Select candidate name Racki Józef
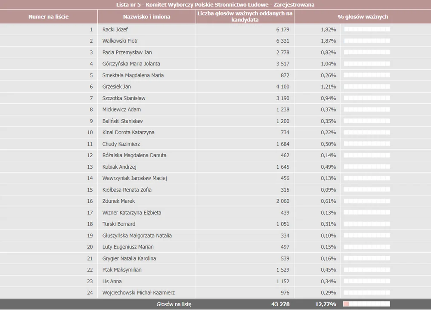Image resolution: width=431 pixels, height=310 pixels. pyautogui.click(x=115, y=29)
